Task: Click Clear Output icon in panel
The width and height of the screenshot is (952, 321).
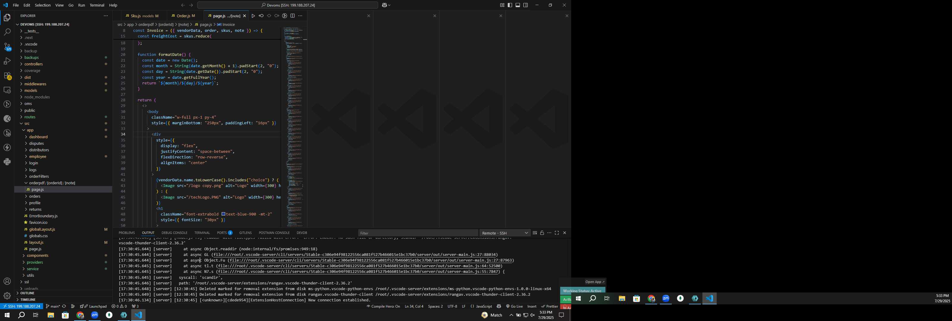Action: point(534,233)
